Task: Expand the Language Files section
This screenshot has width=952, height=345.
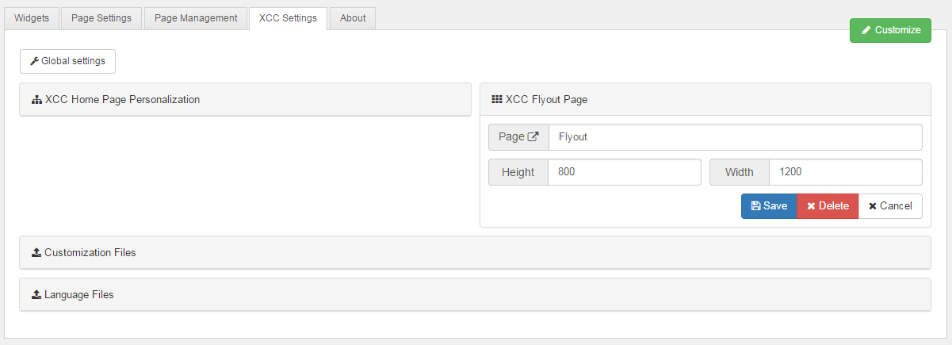Action: tap(79, 295)
